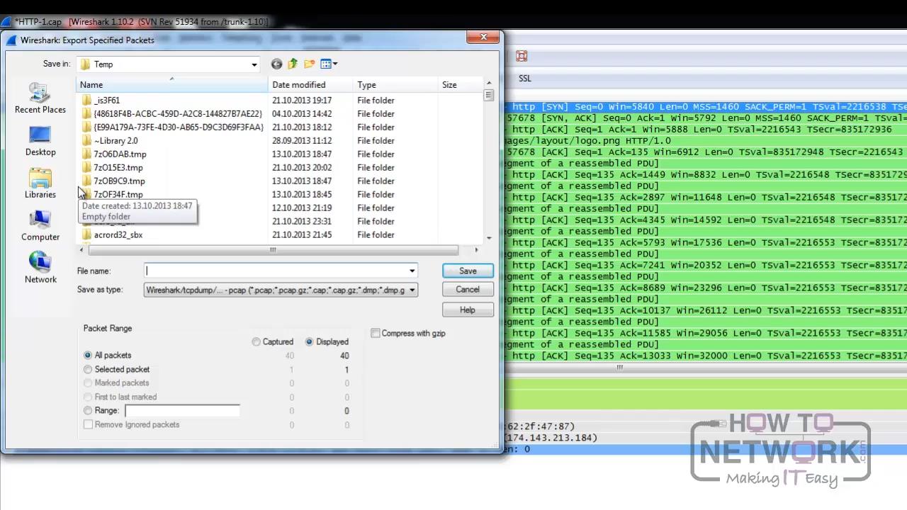
Task: Click the Range text input box
Action: [183, 411]
